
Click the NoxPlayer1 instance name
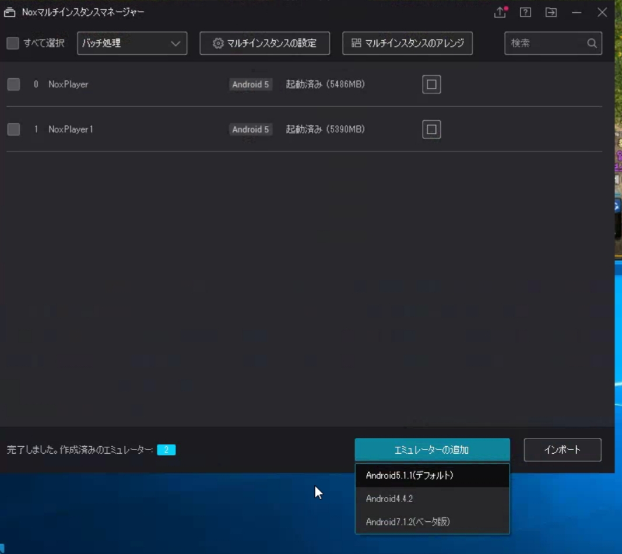point(71,129)
